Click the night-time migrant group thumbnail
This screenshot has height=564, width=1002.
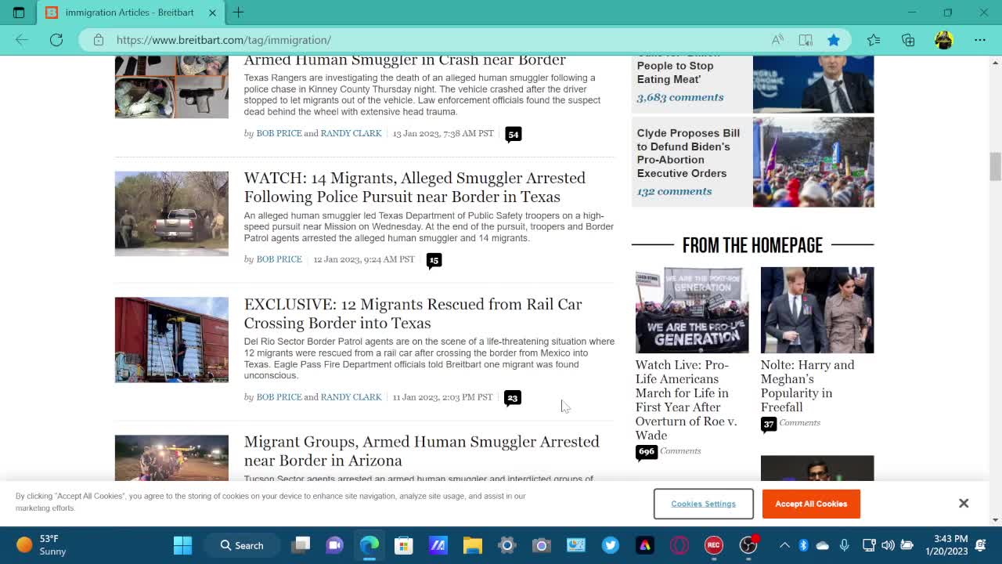(171, 457)
